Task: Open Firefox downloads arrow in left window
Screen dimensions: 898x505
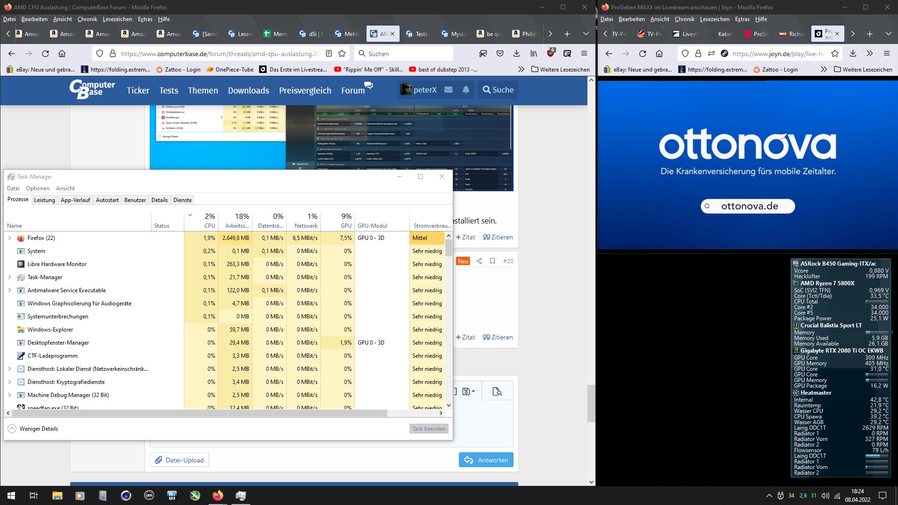Action: (x=517, y=54)
